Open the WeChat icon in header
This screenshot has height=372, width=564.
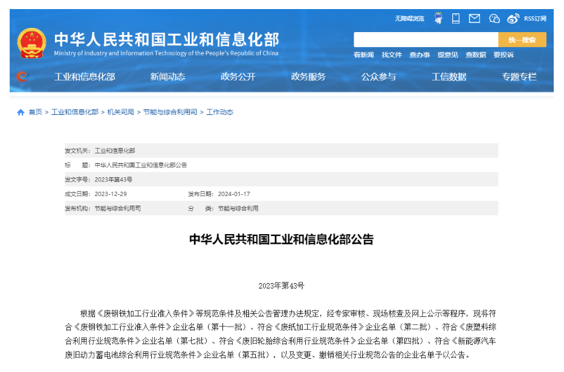click(x=494, y=19)
